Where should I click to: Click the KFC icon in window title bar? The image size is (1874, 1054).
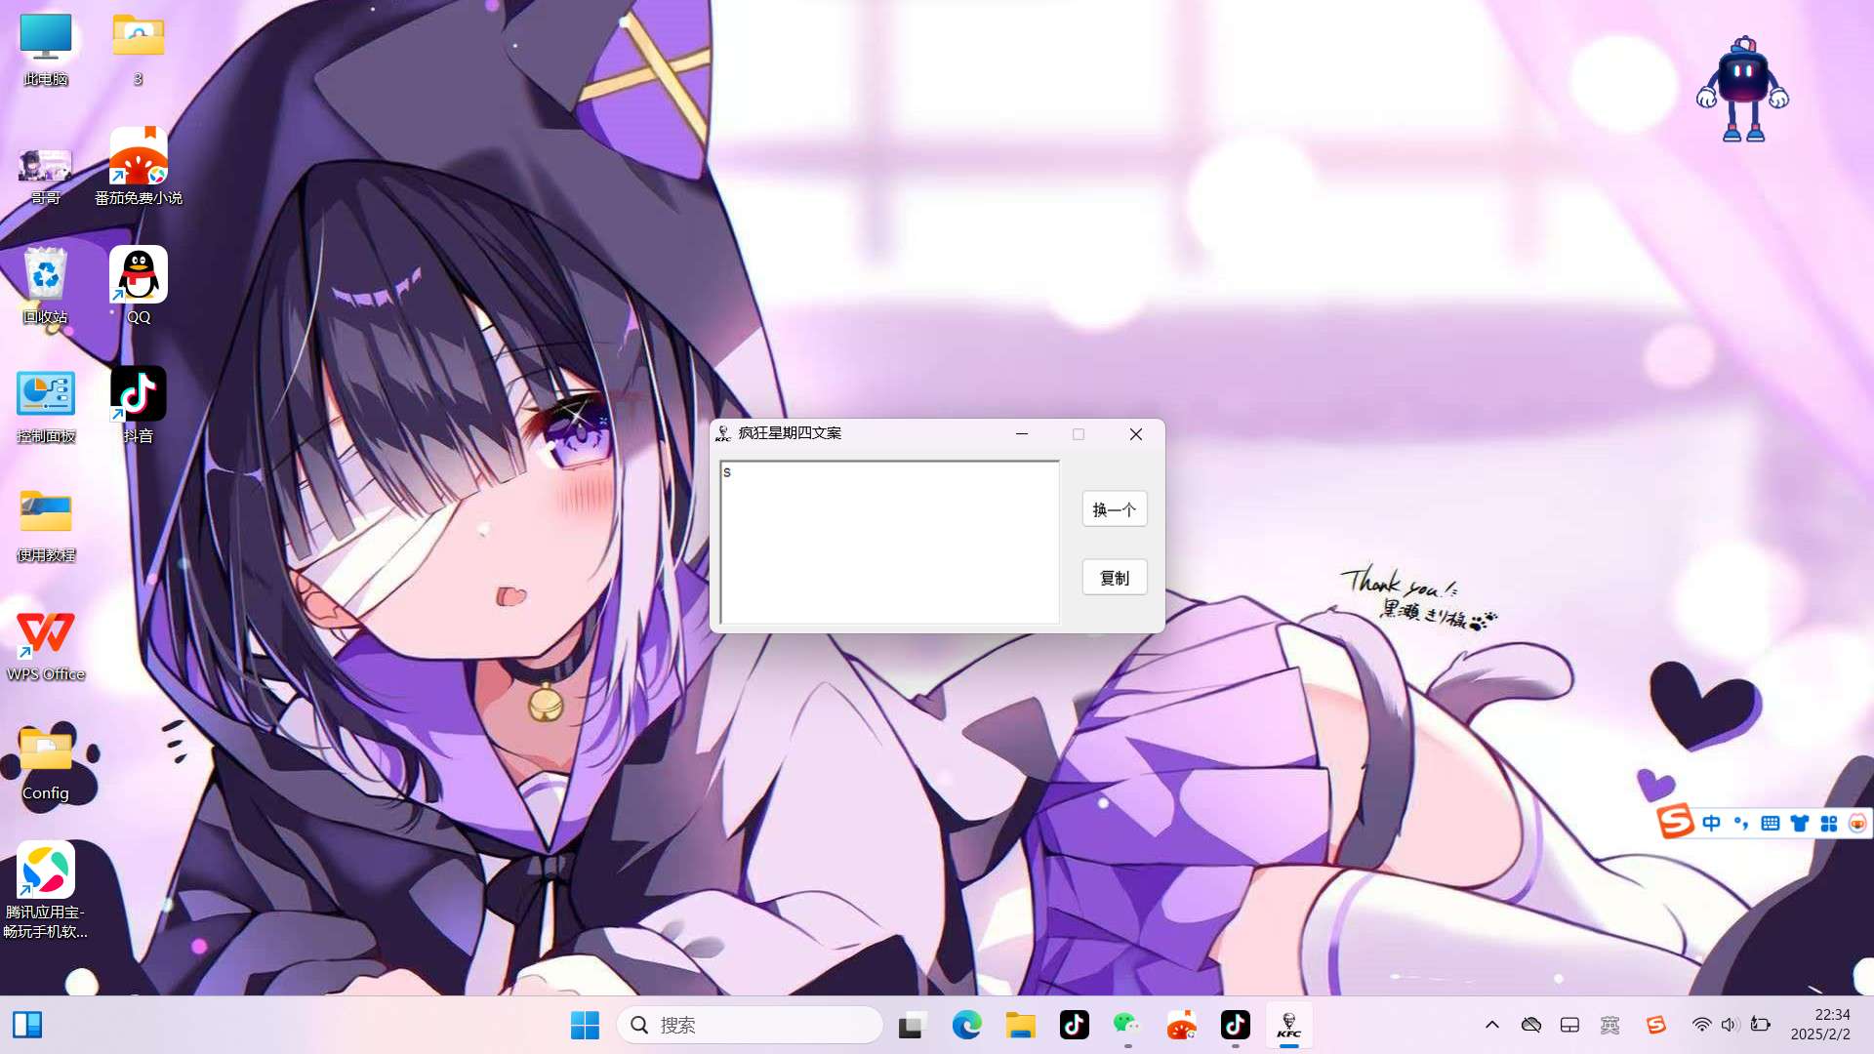click(723, 433)
